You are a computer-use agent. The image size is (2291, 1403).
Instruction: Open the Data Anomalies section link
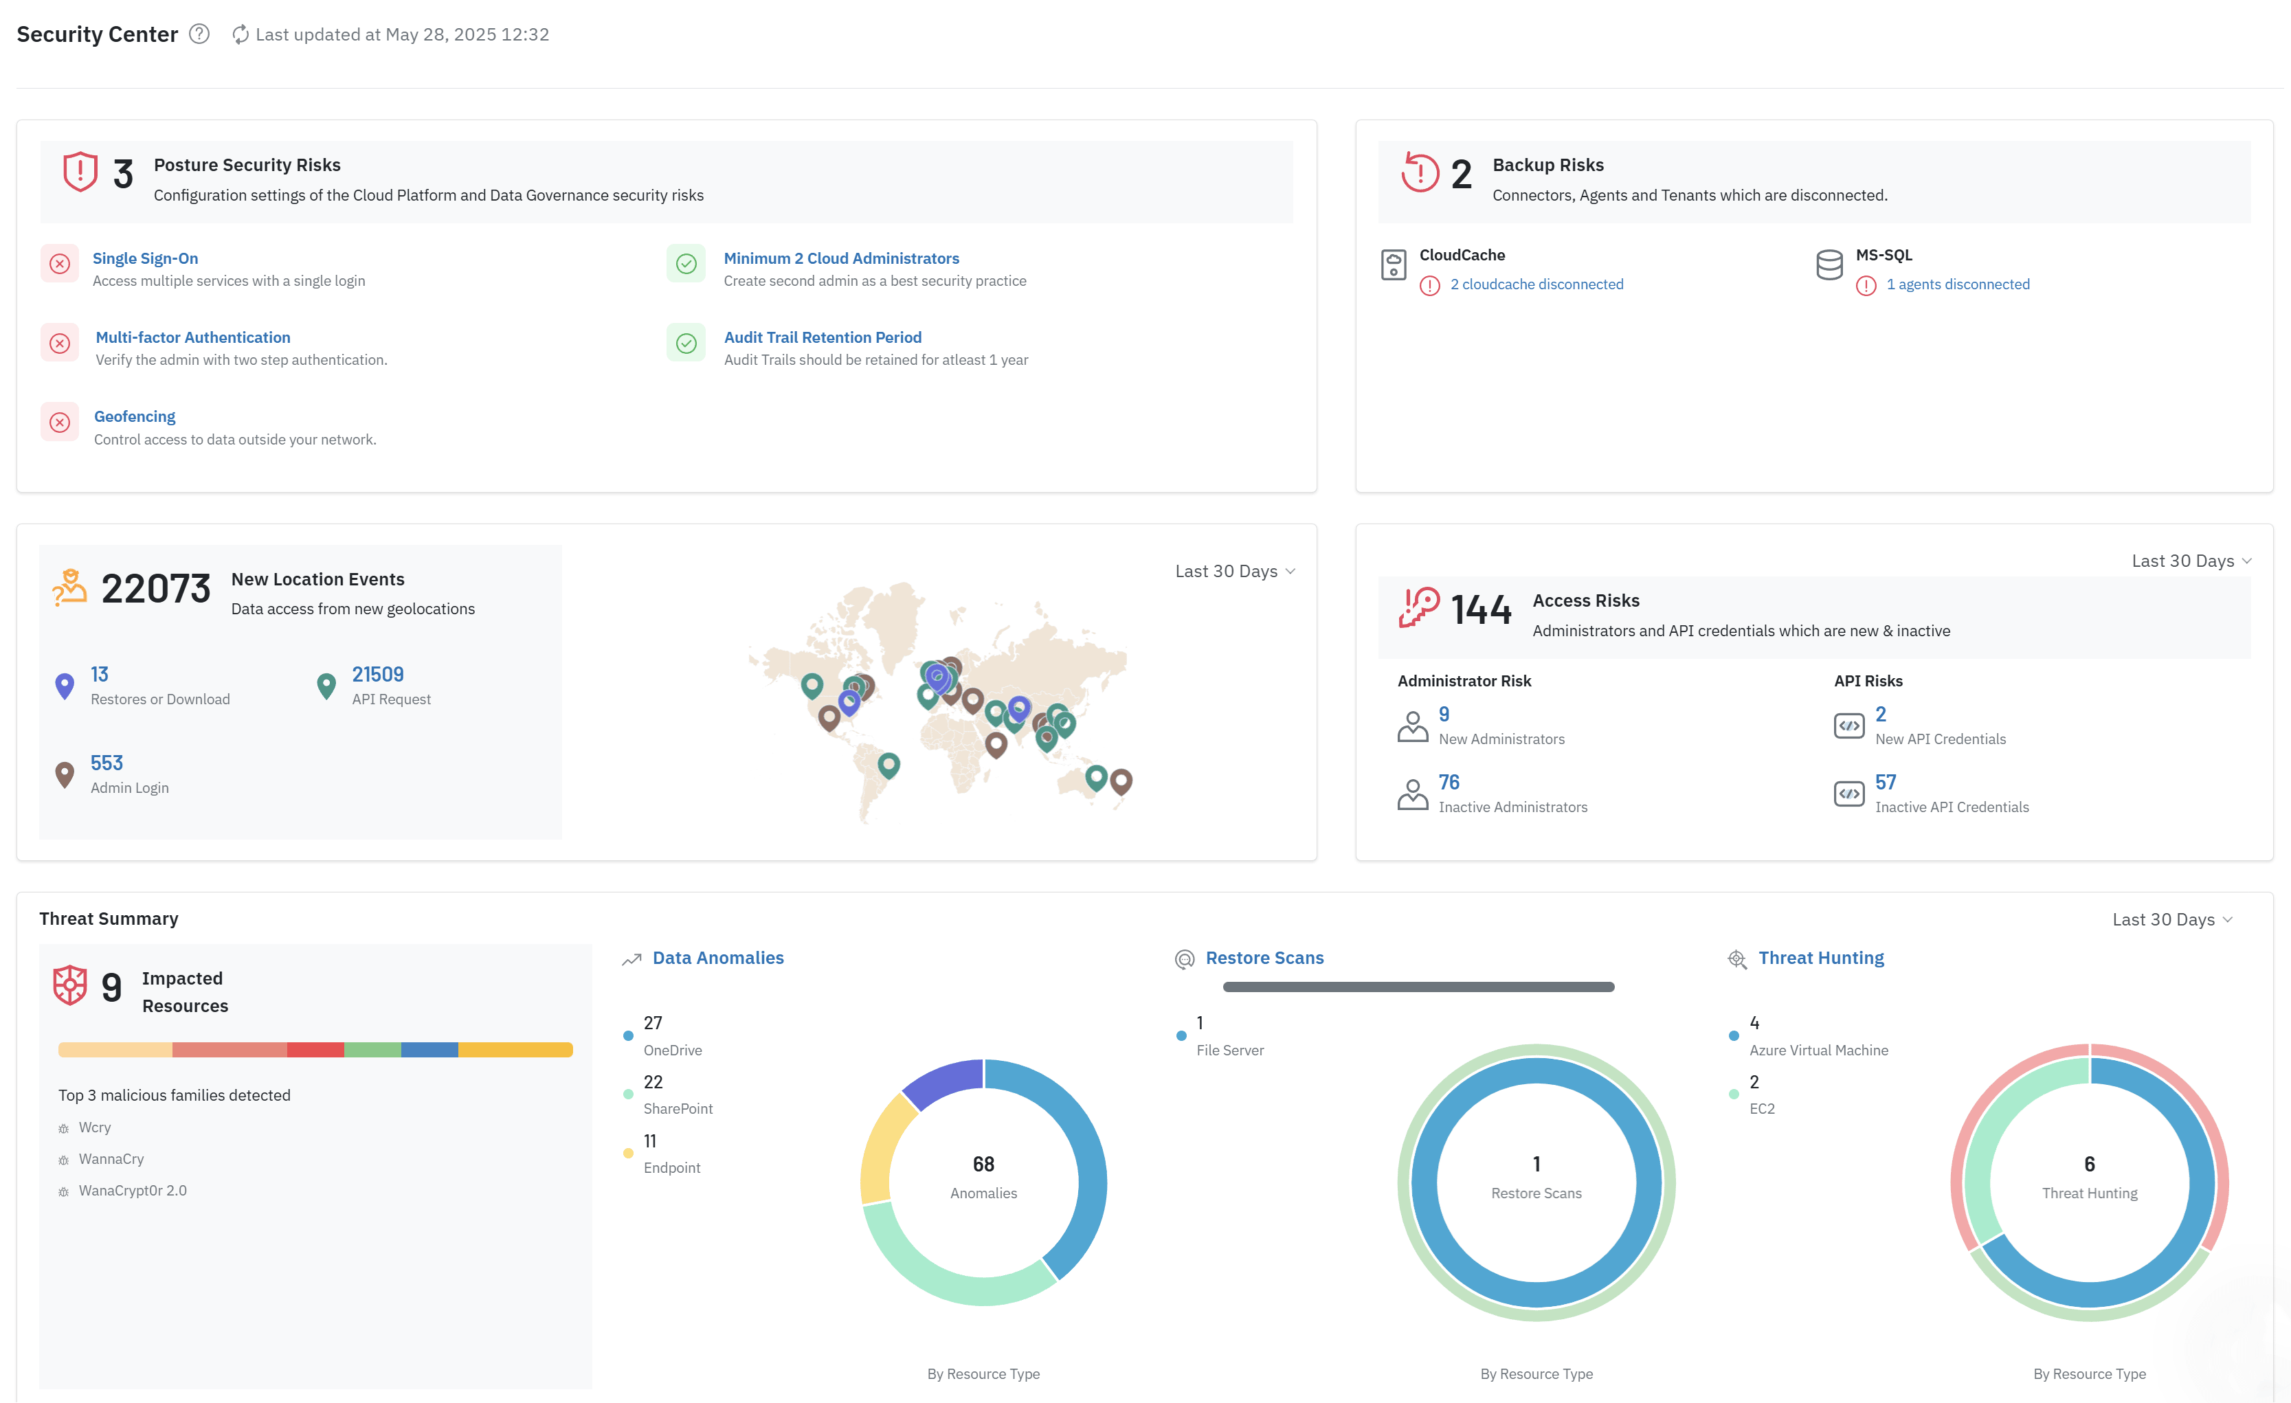(x=718, y=958)
